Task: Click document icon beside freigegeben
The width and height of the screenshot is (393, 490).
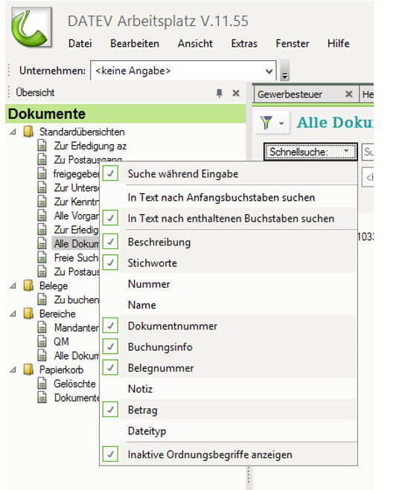Action: tap(42, 173)
